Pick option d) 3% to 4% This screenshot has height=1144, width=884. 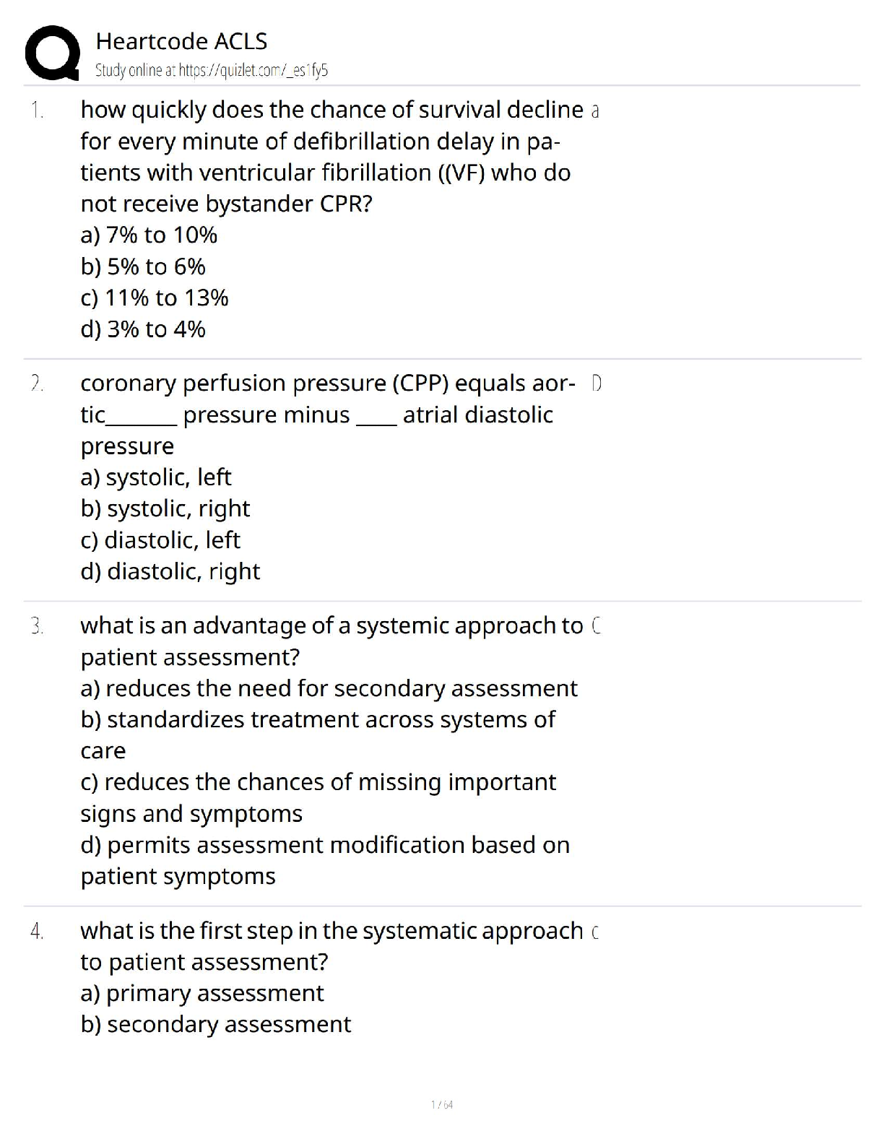pyautogui.click(x=143, y=329)
